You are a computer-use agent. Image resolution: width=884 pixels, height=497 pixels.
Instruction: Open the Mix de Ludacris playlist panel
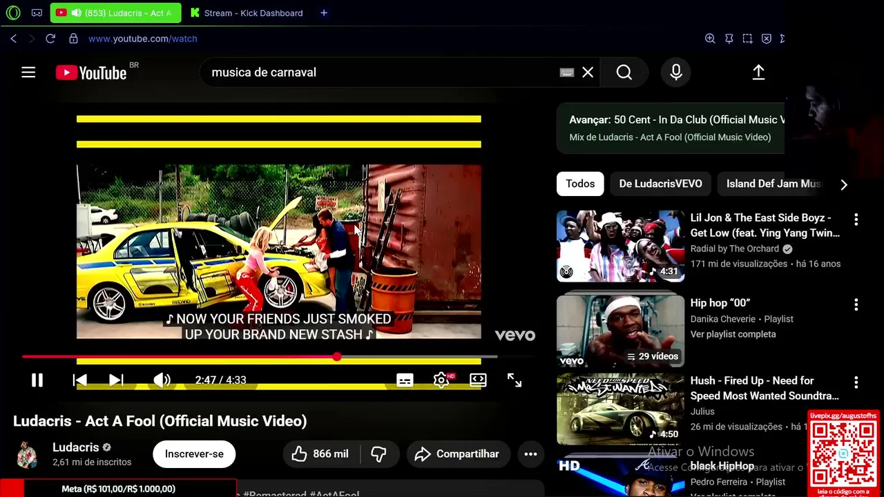670,128
